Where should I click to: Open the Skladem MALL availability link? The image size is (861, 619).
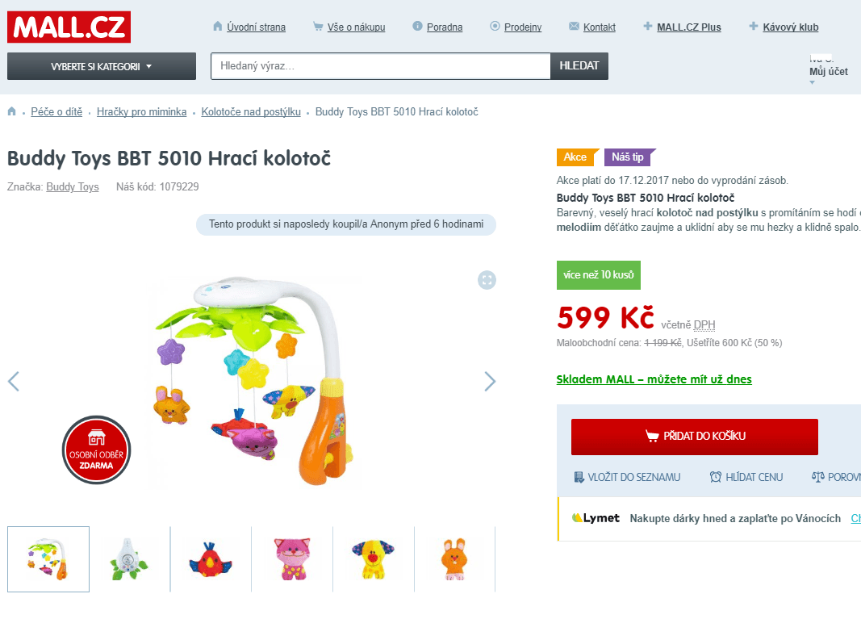click(x=654, y=379)
